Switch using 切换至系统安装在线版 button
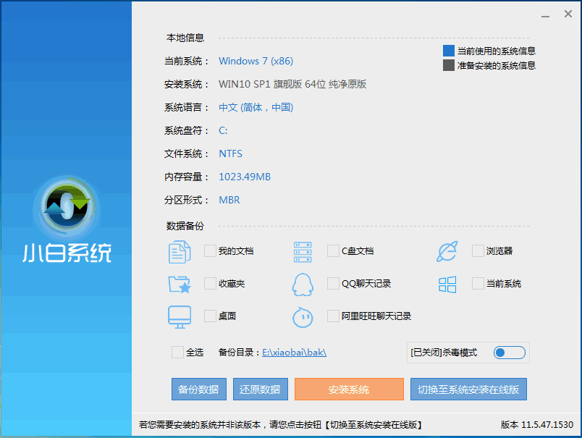Screen dimensions: 582x438 point(468,389)
